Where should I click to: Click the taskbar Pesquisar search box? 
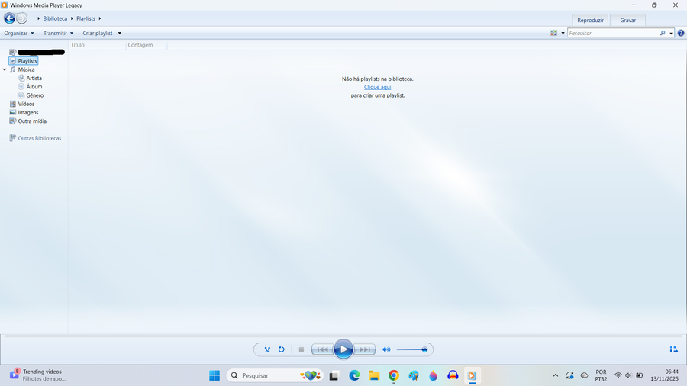coord(274,375)
